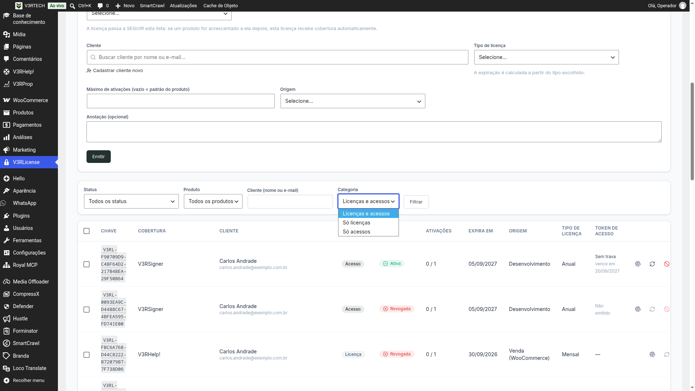The height and width of the screenshot is (391, 695).
Task: Check the row for key V3RL-FBC6A768
Action: click(87, 355)
